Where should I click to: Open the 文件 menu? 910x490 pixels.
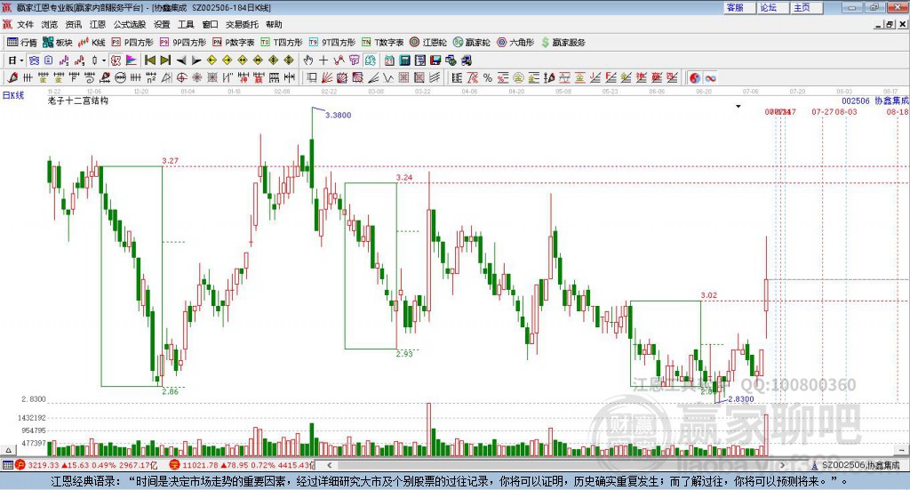point(26,24)
